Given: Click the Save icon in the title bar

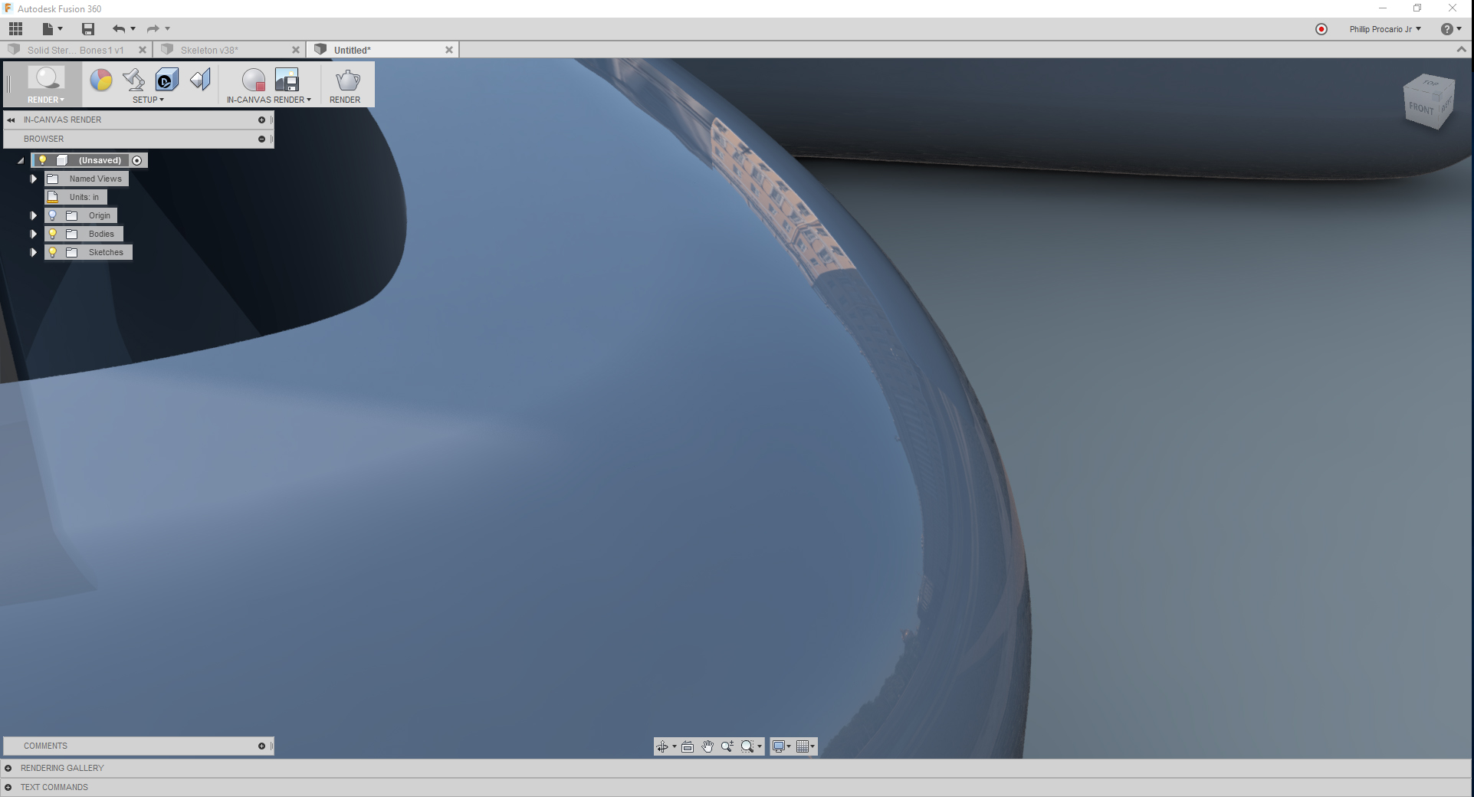Looking at the screenshot, I should pos(87,28).
